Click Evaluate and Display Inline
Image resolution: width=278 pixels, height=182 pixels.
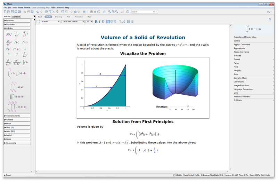pos(245,37)
